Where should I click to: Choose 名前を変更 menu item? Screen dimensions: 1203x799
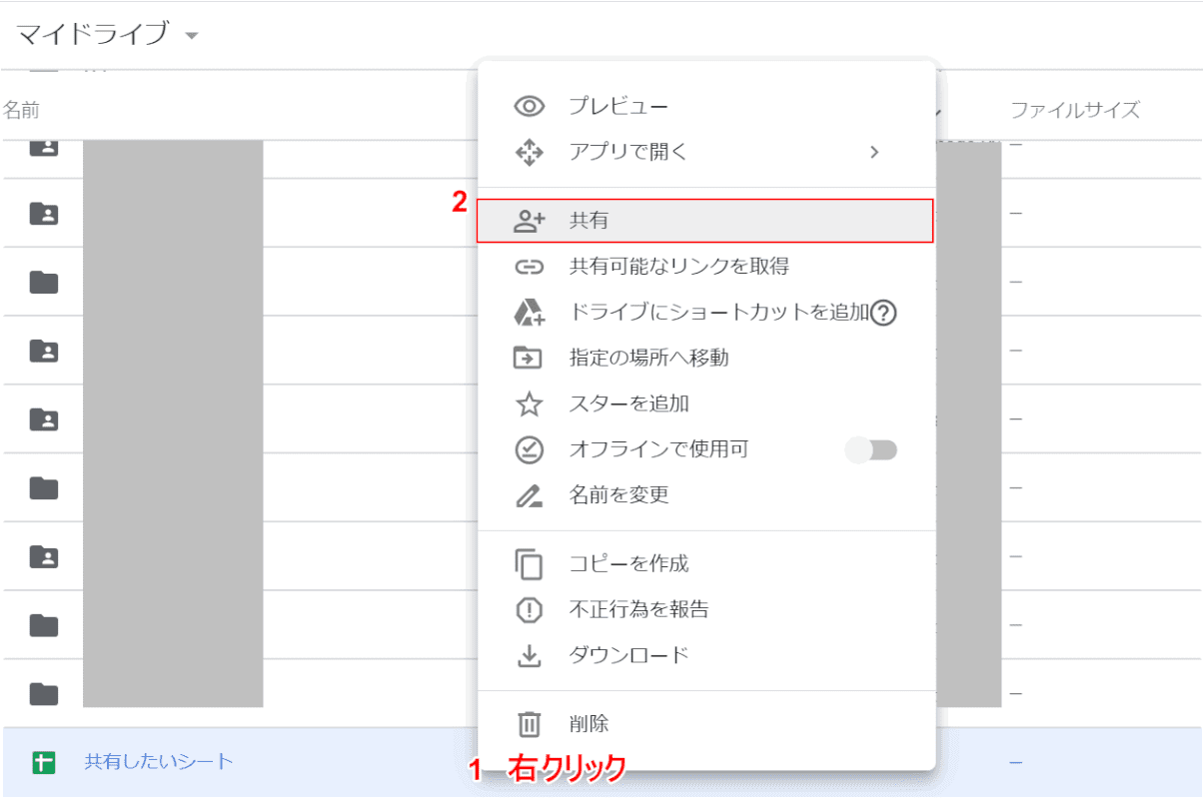pos(706,495)
